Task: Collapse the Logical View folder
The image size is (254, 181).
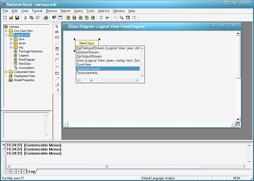Action: (x=6, y=35)
